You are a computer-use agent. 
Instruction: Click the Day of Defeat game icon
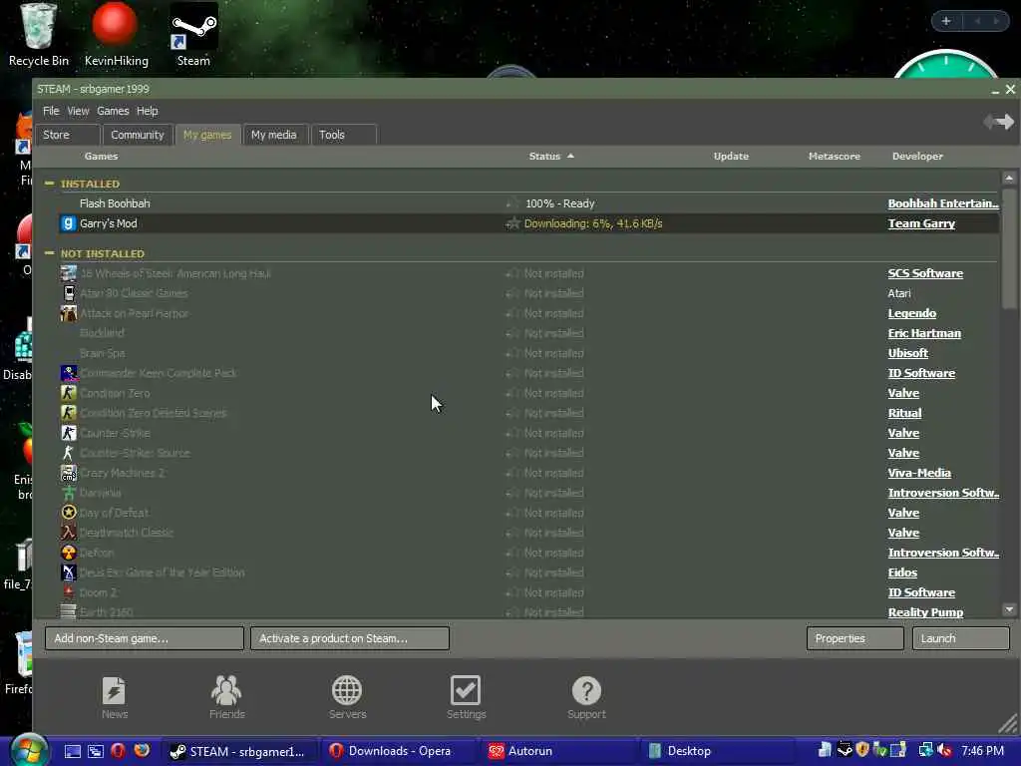tap(69, 513)
